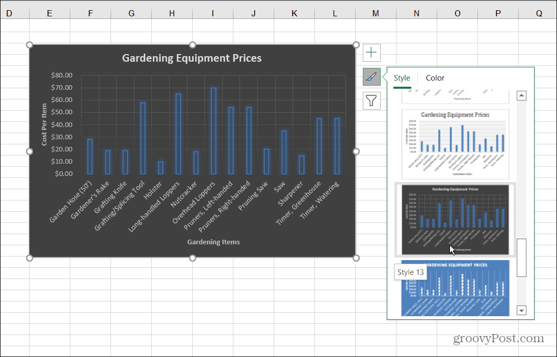Click the scroll-down arrow in the style gallery
This screenshot has width=557, height=357.
pos(521,310)
